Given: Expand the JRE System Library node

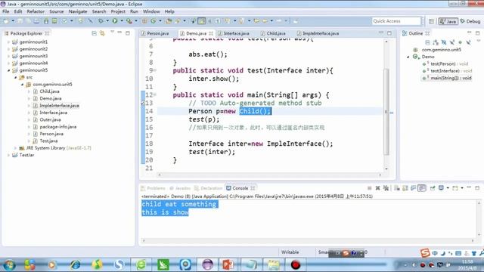Looking at the screenshot, I should (x=15, y=148).
